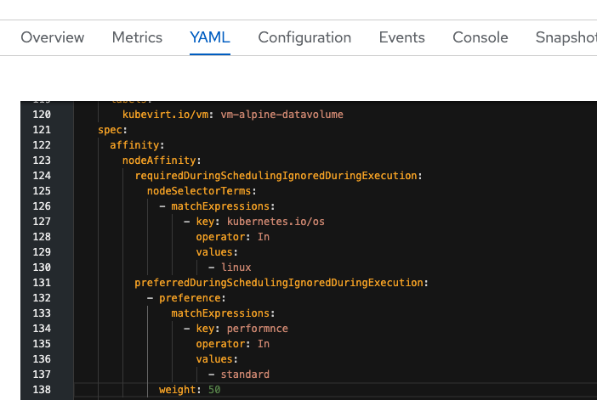Open the Events tab
597x400 pixels.
point(402,37)
